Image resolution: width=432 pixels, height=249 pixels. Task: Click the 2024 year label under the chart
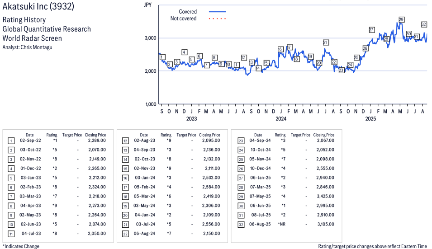(281, 118)
